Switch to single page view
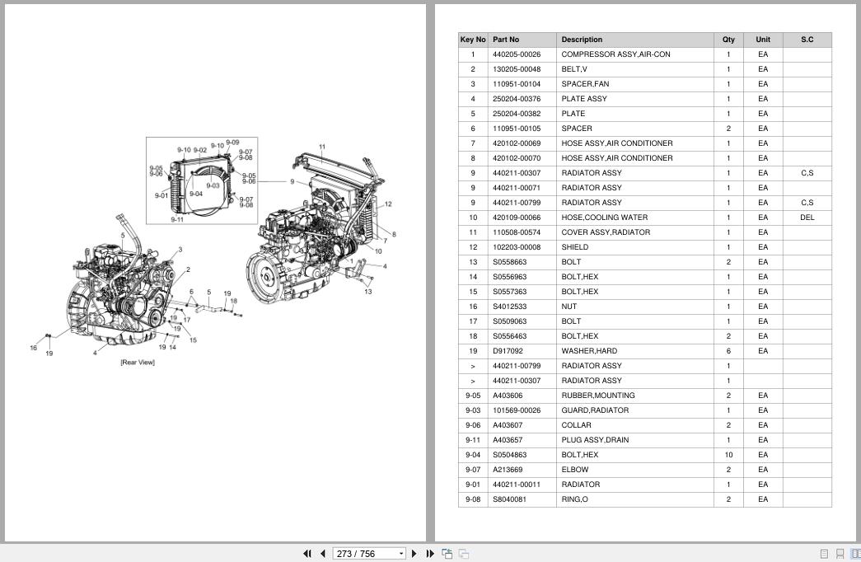The width and height of the screenshot is (861, 562). pyautogui.click(x=824, y=554)
